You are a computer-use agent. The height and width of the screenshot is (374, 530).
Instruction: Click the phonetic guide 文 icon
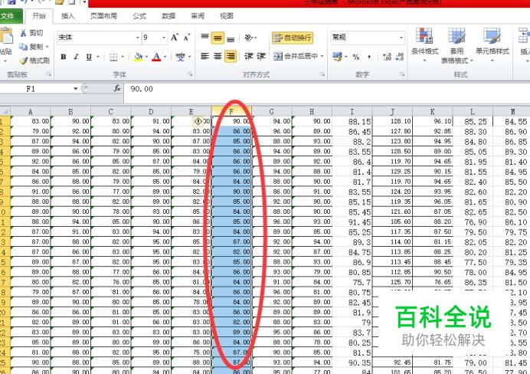click(x=181, y=57)
